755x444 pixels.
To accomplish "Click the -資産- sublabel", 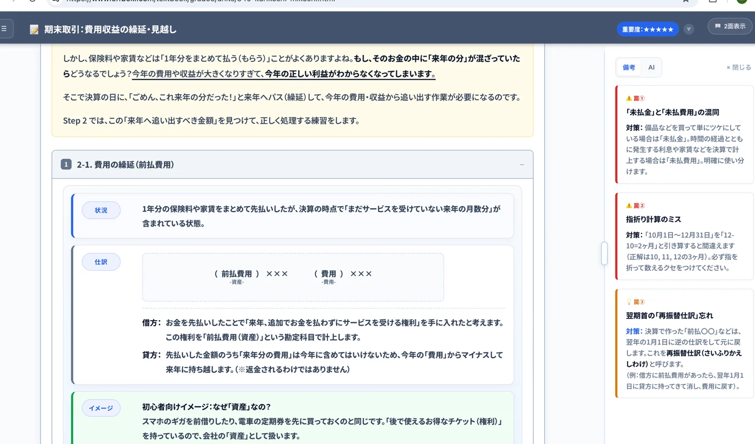I will pyautogui.click(x=237, y=282).
